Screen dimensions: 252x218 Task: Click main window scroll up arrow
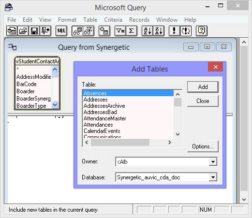coord(244,42)
